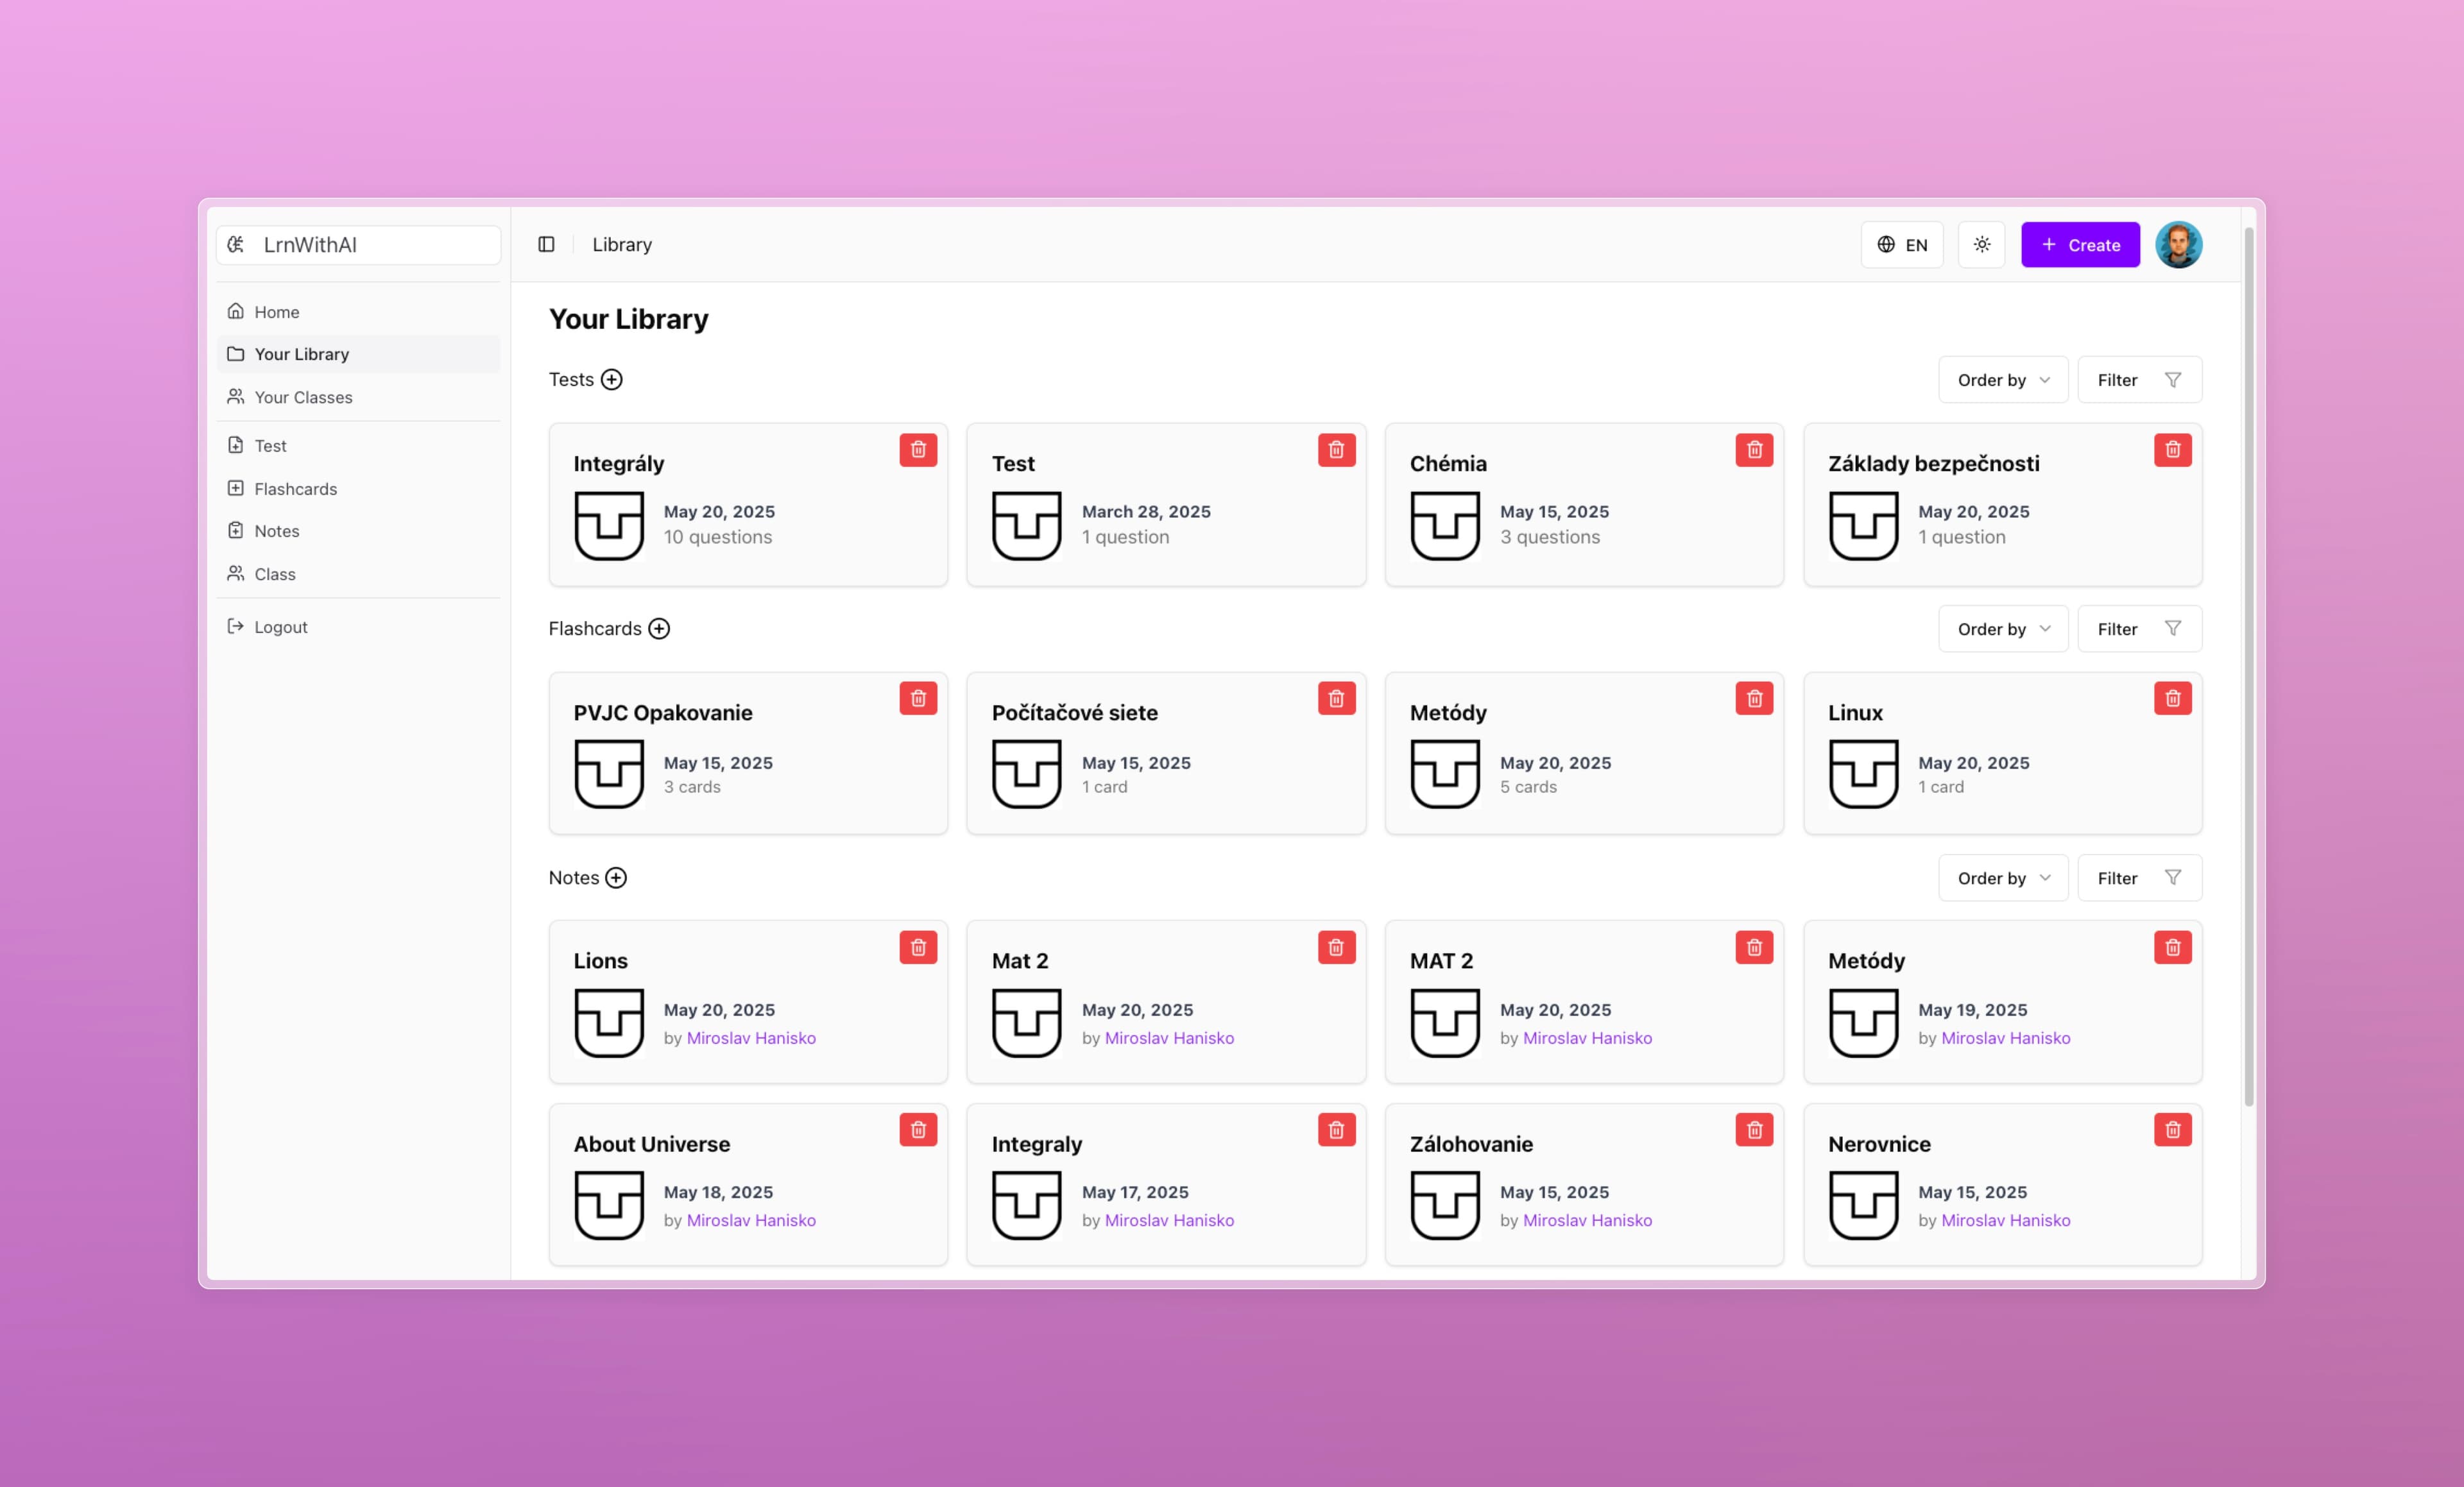Screen dimensions: 2464x1487
Task: Delete the Chémia test
Action: 1754,450
